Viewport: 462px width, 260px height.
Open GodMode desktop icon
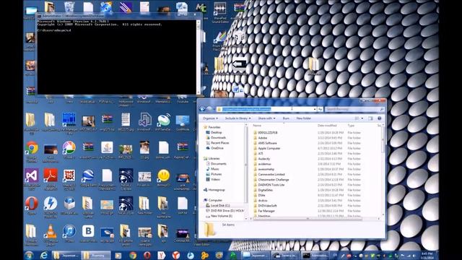[x=183, y=121]
